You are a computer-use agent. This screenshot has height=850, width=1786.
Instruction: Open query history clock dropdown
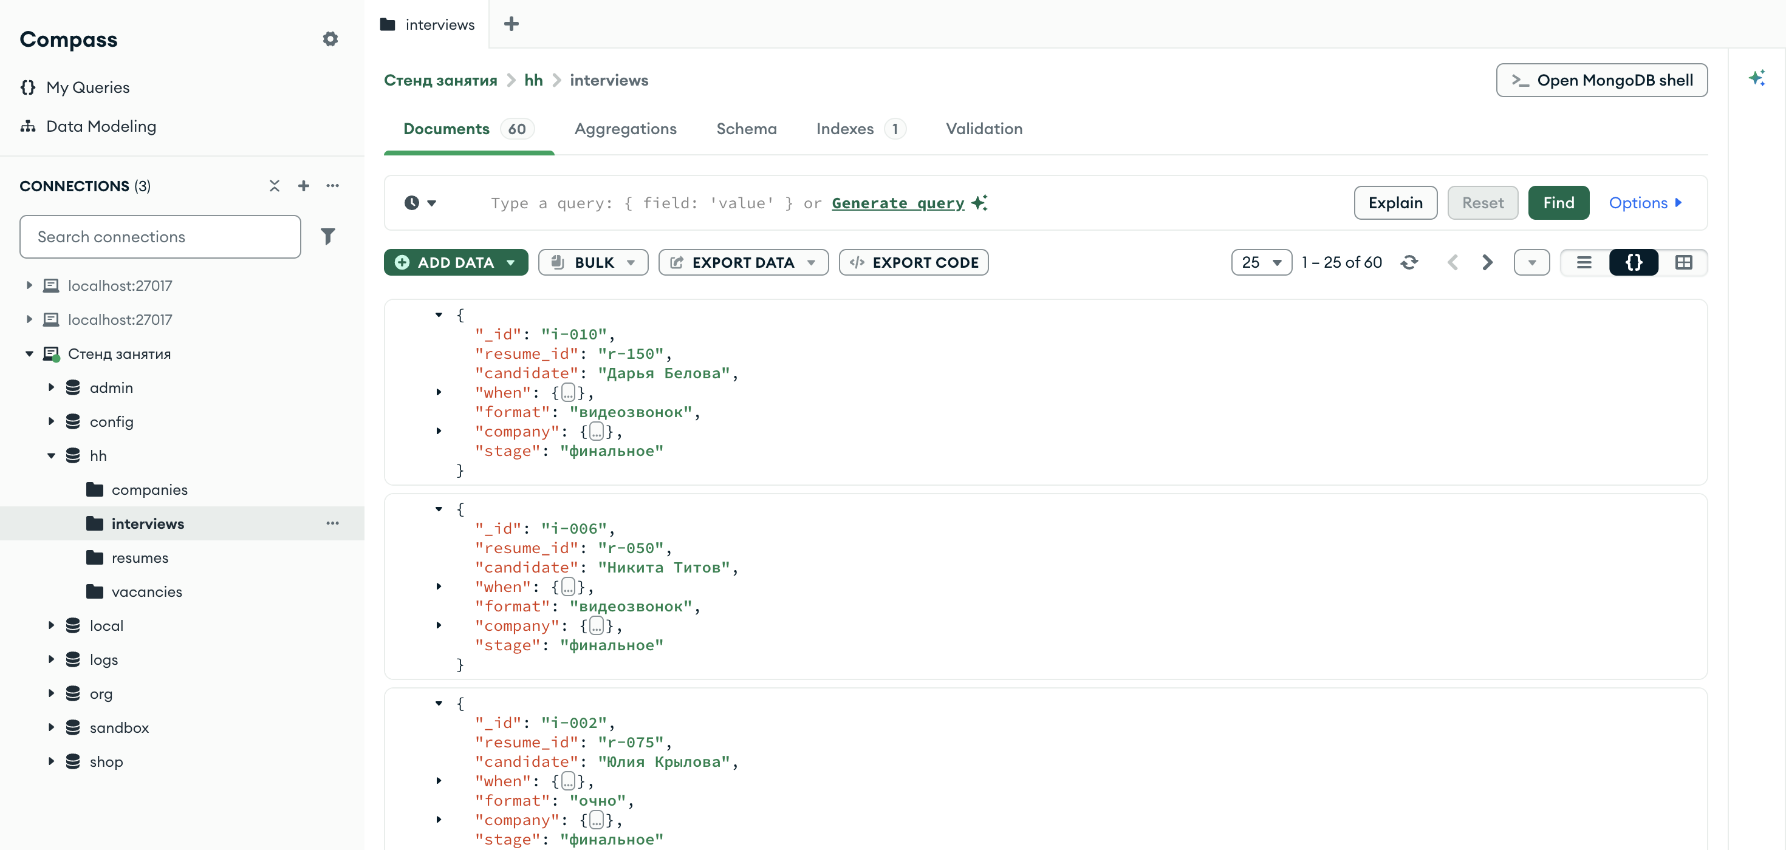click(420, 203)
